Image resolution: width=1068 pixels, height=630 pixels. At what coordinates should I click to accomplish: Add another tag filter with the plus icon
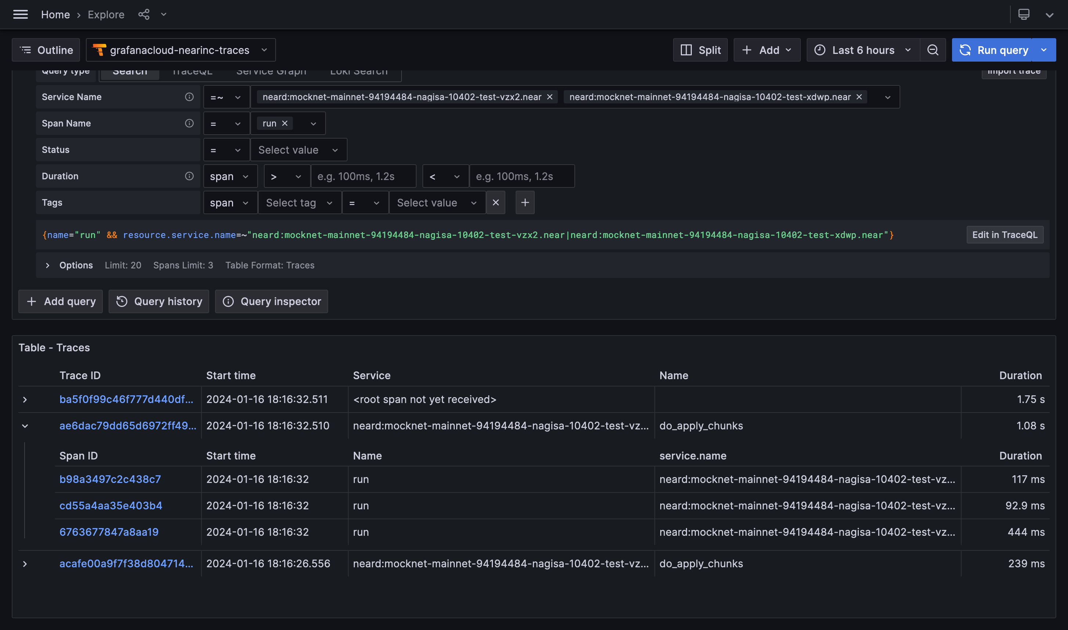(x=525, y=202)
